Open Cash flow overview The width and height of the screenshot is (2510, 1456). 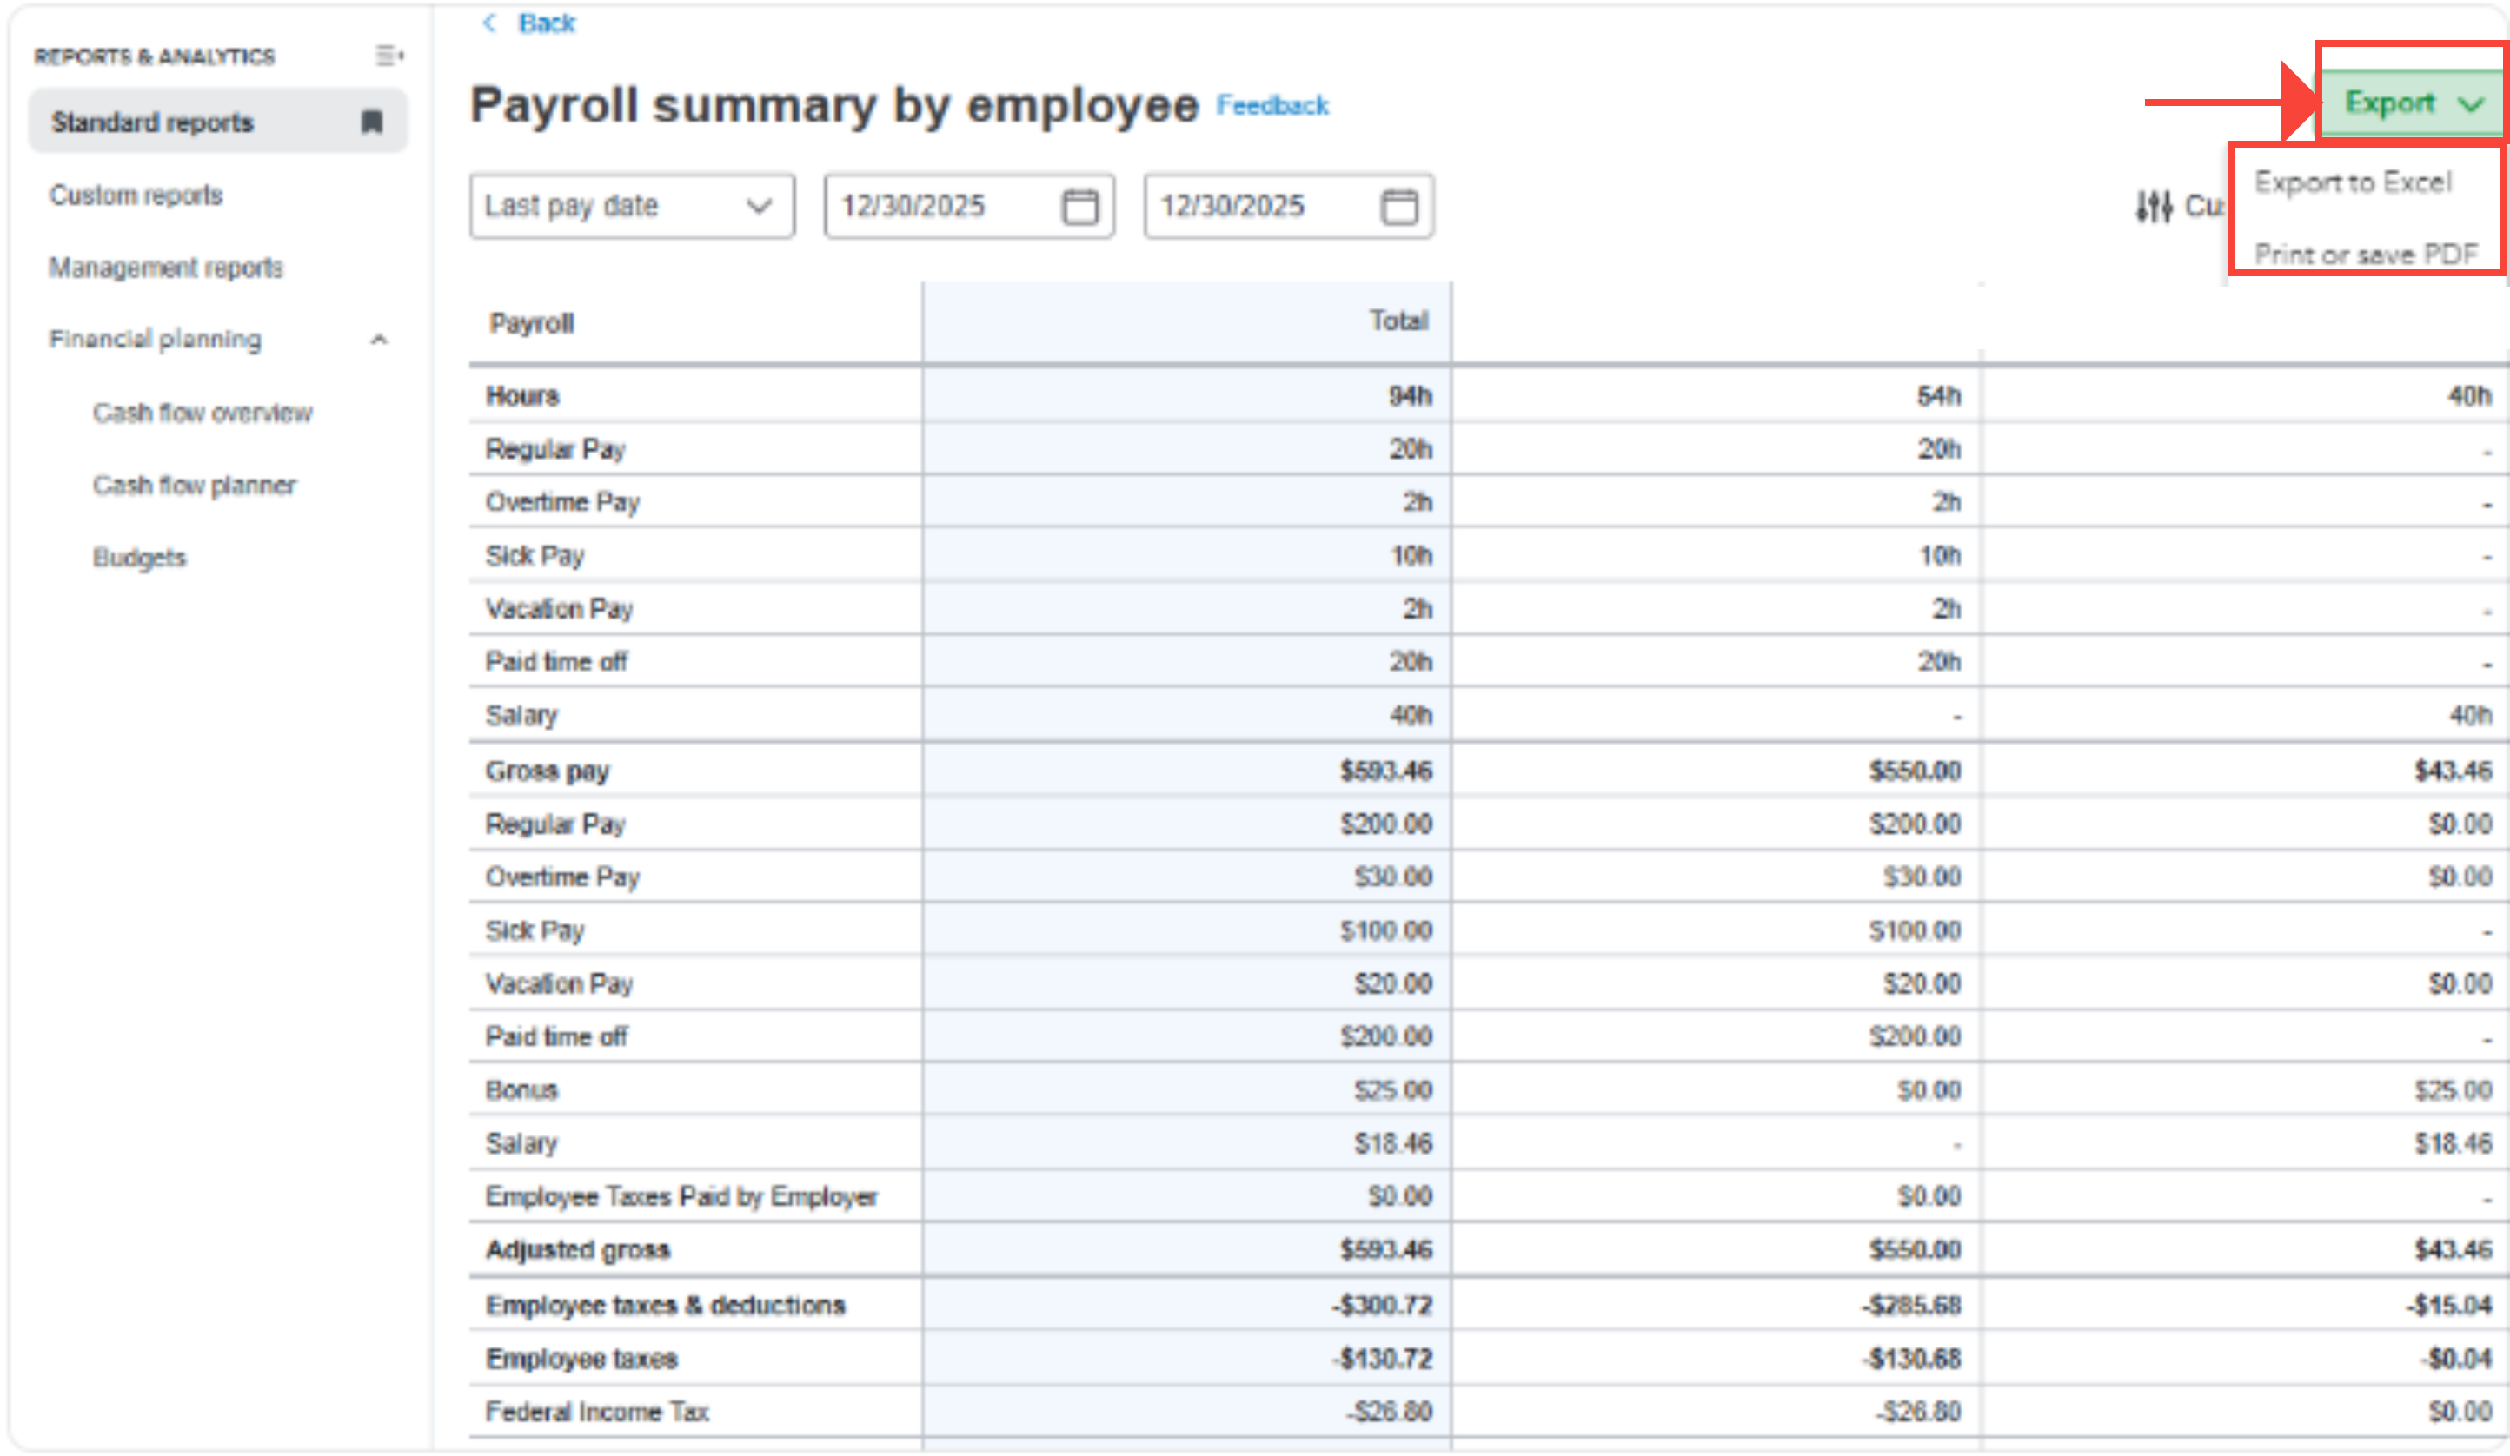[x=203, y=413]
